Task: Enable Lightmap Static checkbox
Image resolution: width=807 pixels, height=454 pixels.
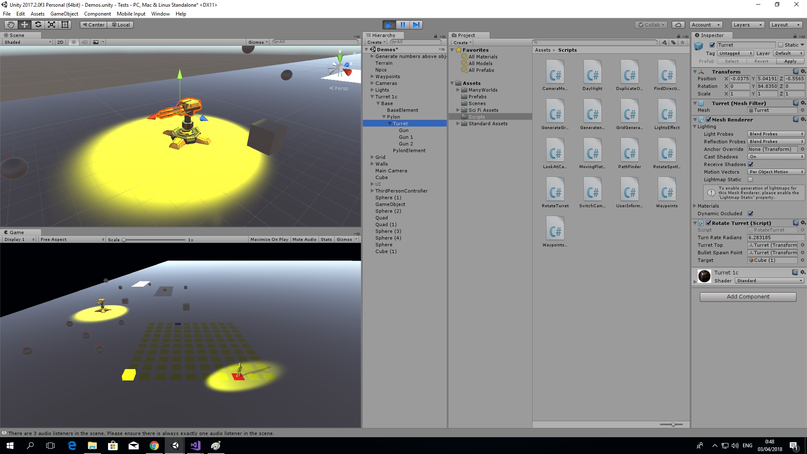Action: coord(751,179)
